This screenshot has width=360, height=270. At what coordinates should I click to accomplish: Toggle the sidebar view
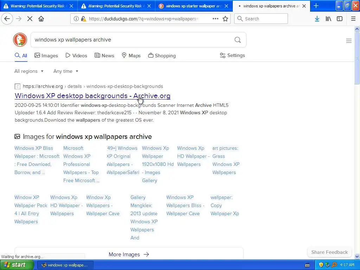tap(340, 19)
